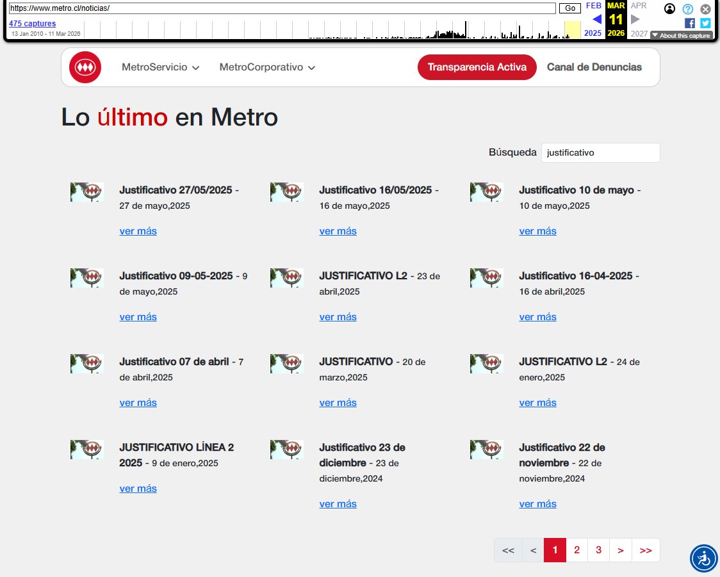Open thumbnail for JUSTIFICATIVO L2 24 de enero

coord(487,364)
